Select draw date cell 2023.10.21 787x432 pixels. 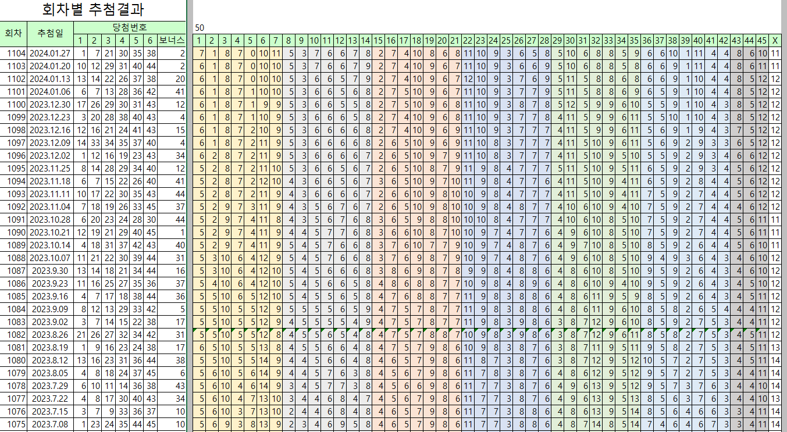point(50,233)
